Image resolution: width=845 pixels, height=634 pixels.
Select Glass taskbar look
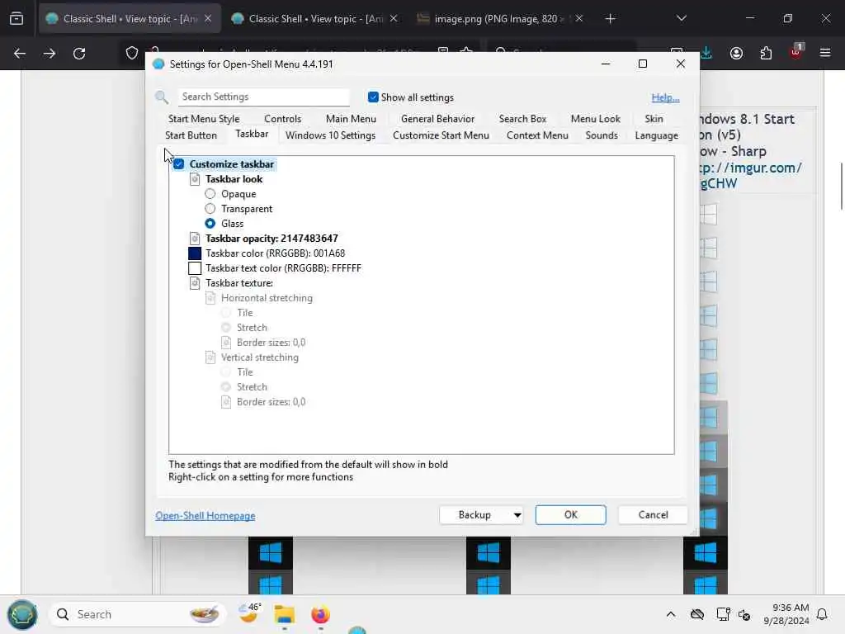(x=210, y=223)
